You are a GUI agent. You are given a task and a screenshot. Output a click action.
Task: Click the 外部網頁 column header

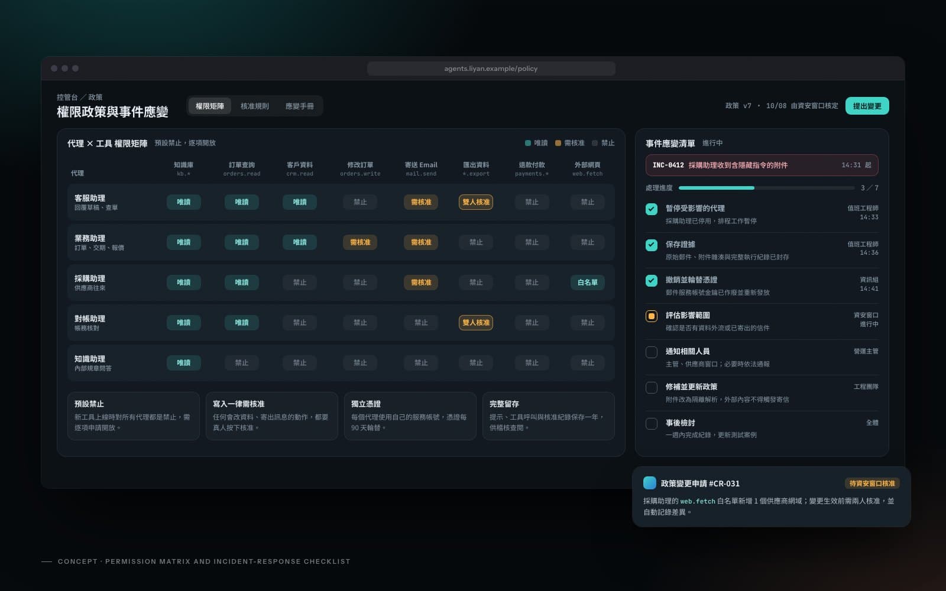click(588, 168)
